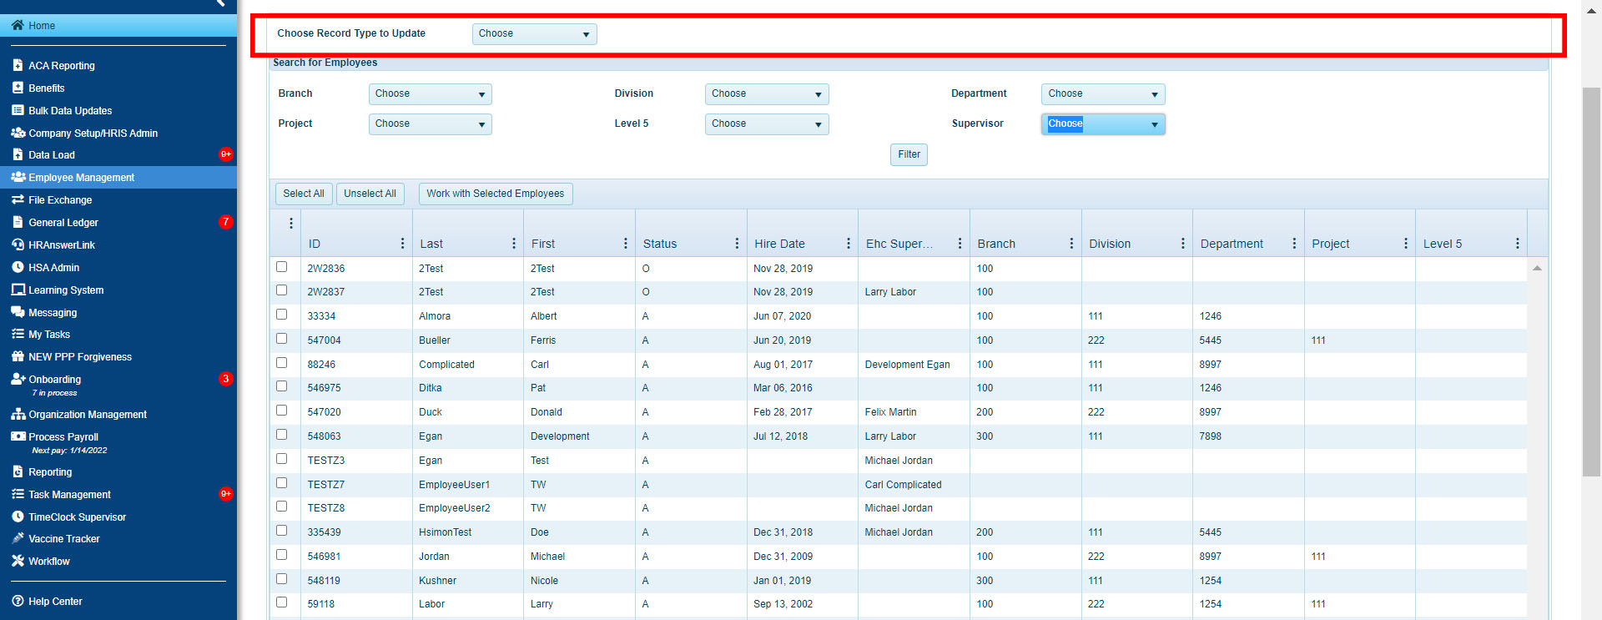Click the NEW PPP Forgiveness gift icon
This screenshot has height=620, width=1602.
point(18,356)
